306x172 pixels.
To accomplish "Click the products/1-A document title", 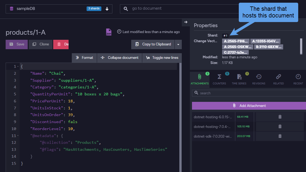I will point(26,32).
